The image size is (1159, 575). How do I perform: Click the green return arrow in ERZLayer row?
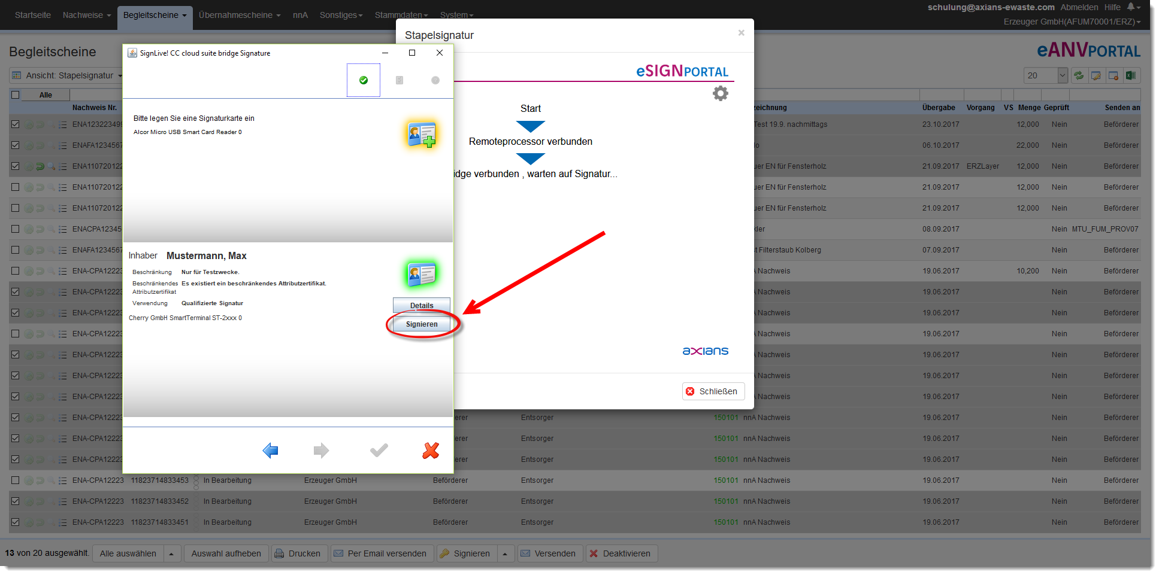(x=40, y=166)
